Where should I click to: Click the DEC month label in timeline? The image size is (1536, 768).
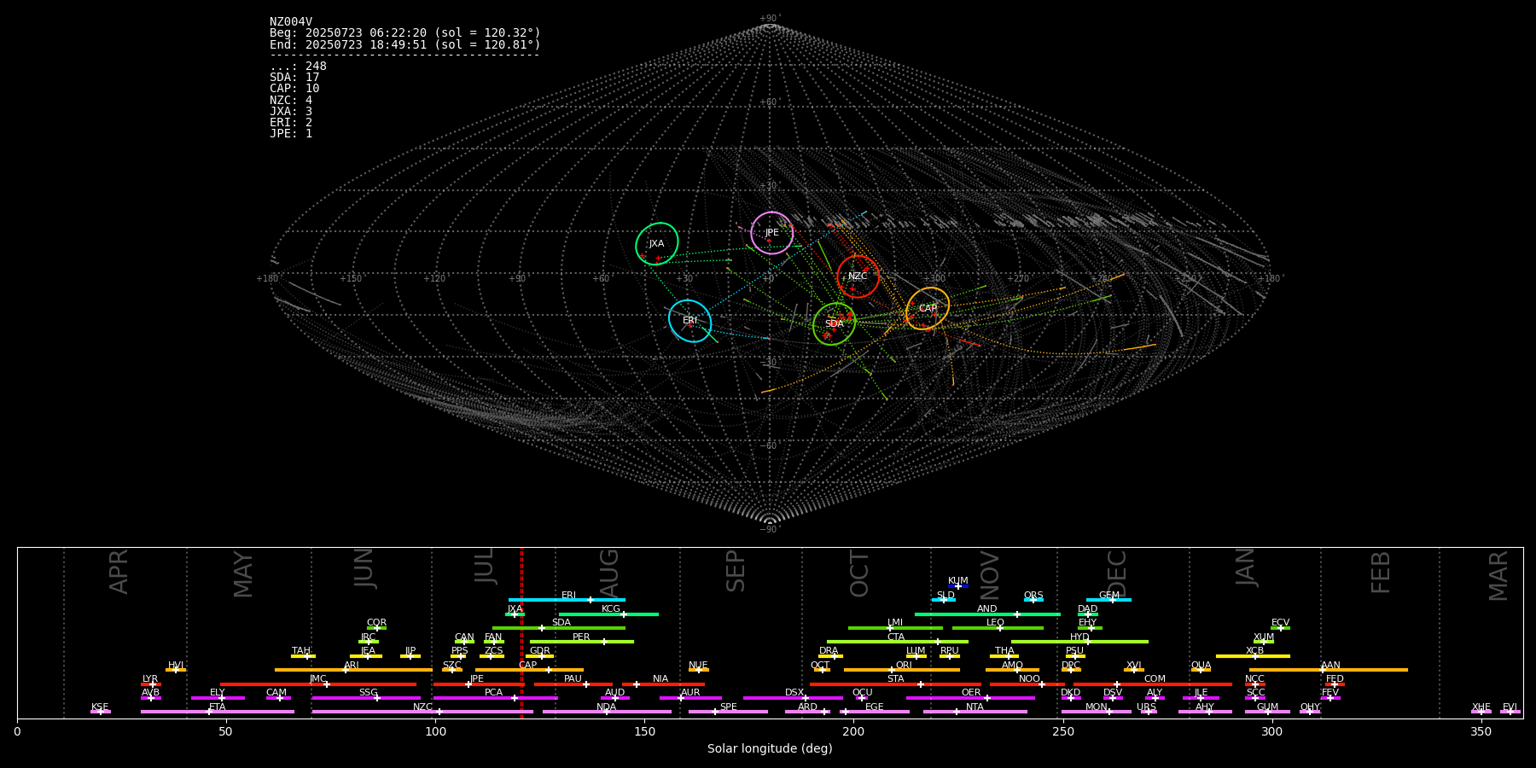click(x=1117, y=573)
